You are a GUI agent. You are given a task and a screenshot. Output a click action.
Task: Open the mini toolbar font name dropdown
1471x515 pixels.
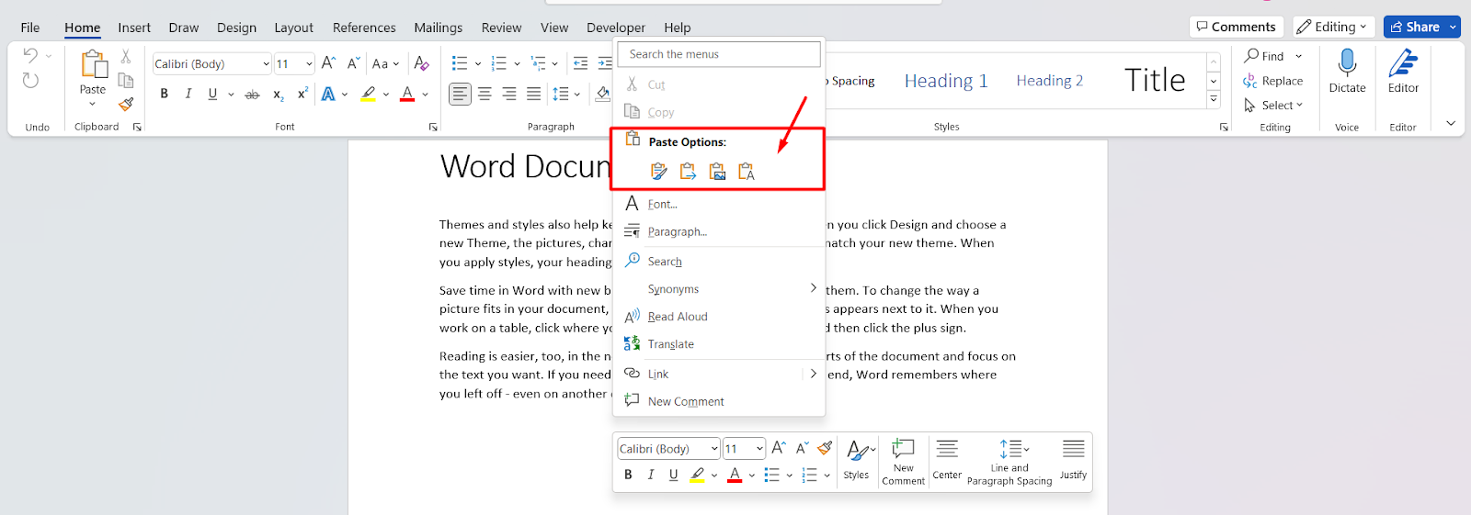[x=714, y=448]
